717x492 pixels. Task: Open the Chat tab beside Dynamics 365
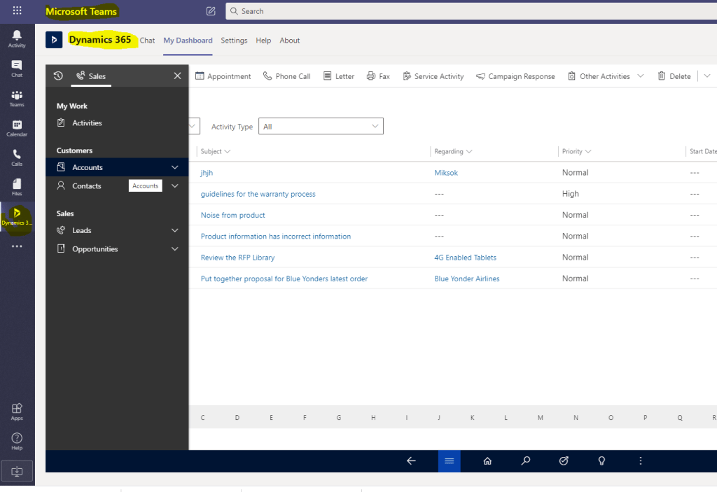(x=147, y=41)
